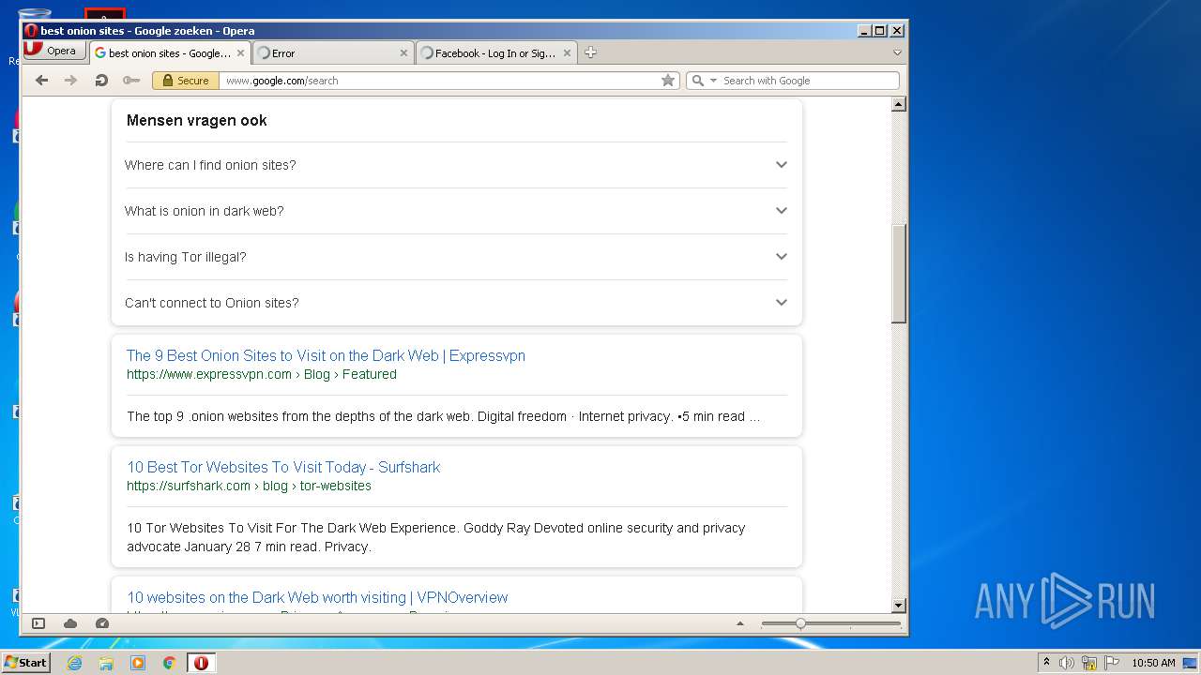Open the volume speaker tray icon

click(1067, 663)
